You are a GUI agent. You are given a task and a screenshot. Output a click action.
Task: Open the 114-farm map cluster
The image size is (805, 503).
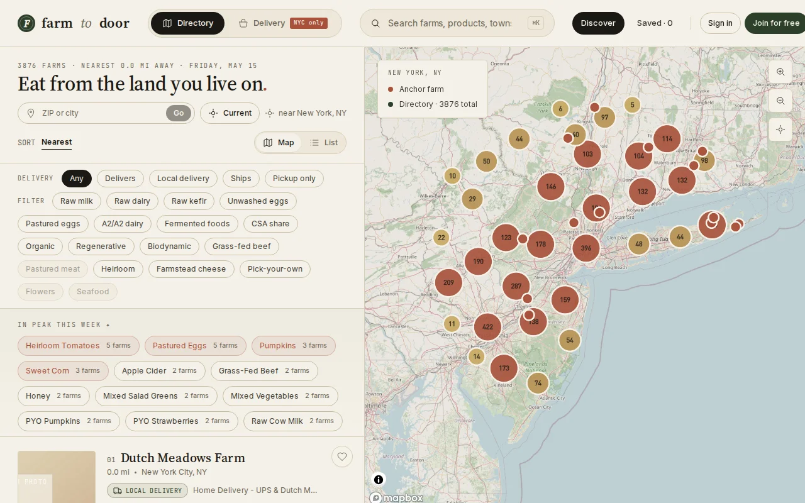point(667,139)
